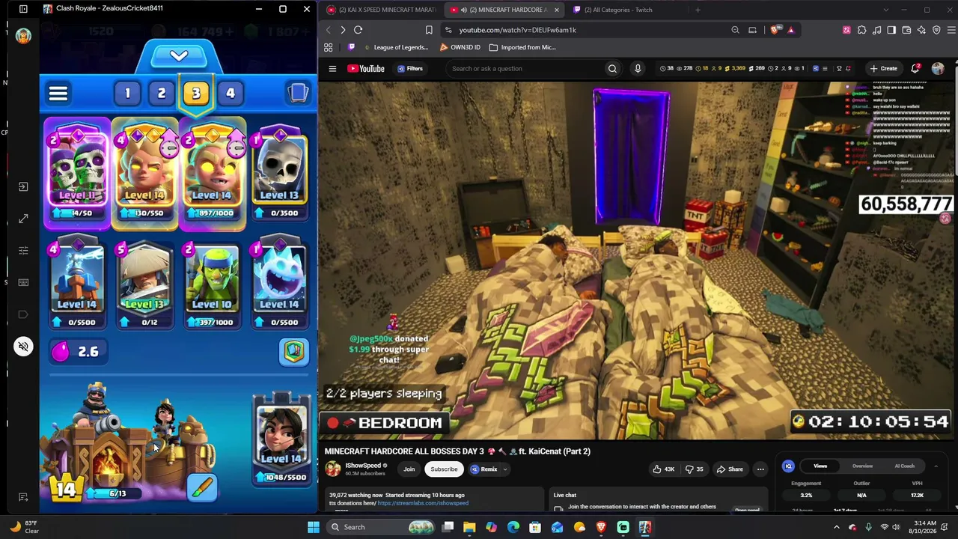Toggle the browser sidebar panel icon
The height and width of the screenshot is (539, 958).
click(891, 30)
